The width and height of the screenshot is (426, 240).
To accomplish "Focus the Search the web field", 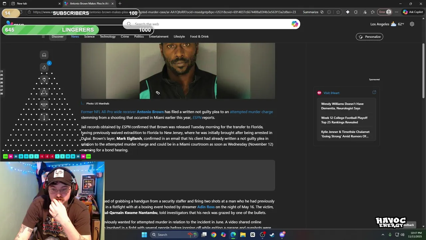I will tap(211, 24).
